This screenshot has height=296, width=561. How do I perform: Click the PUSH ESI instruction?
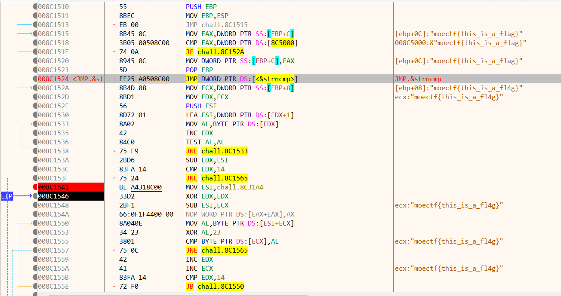pos(201,106)
